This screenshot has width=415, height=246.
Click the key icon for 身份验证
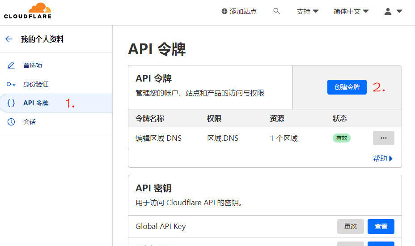coord(11,84)
